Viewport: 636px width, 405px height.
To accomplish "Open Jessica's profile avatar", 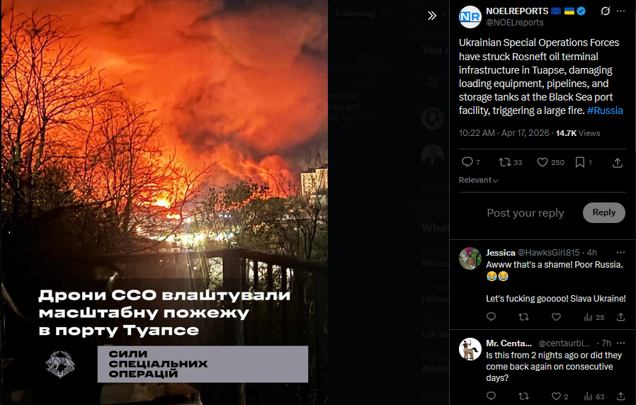I will (470, 258).
